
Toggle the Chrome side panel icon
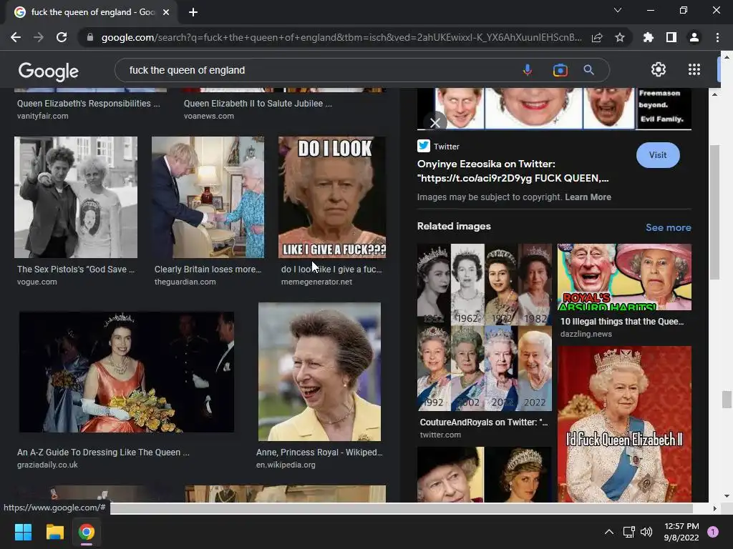(x=671, y=37)
